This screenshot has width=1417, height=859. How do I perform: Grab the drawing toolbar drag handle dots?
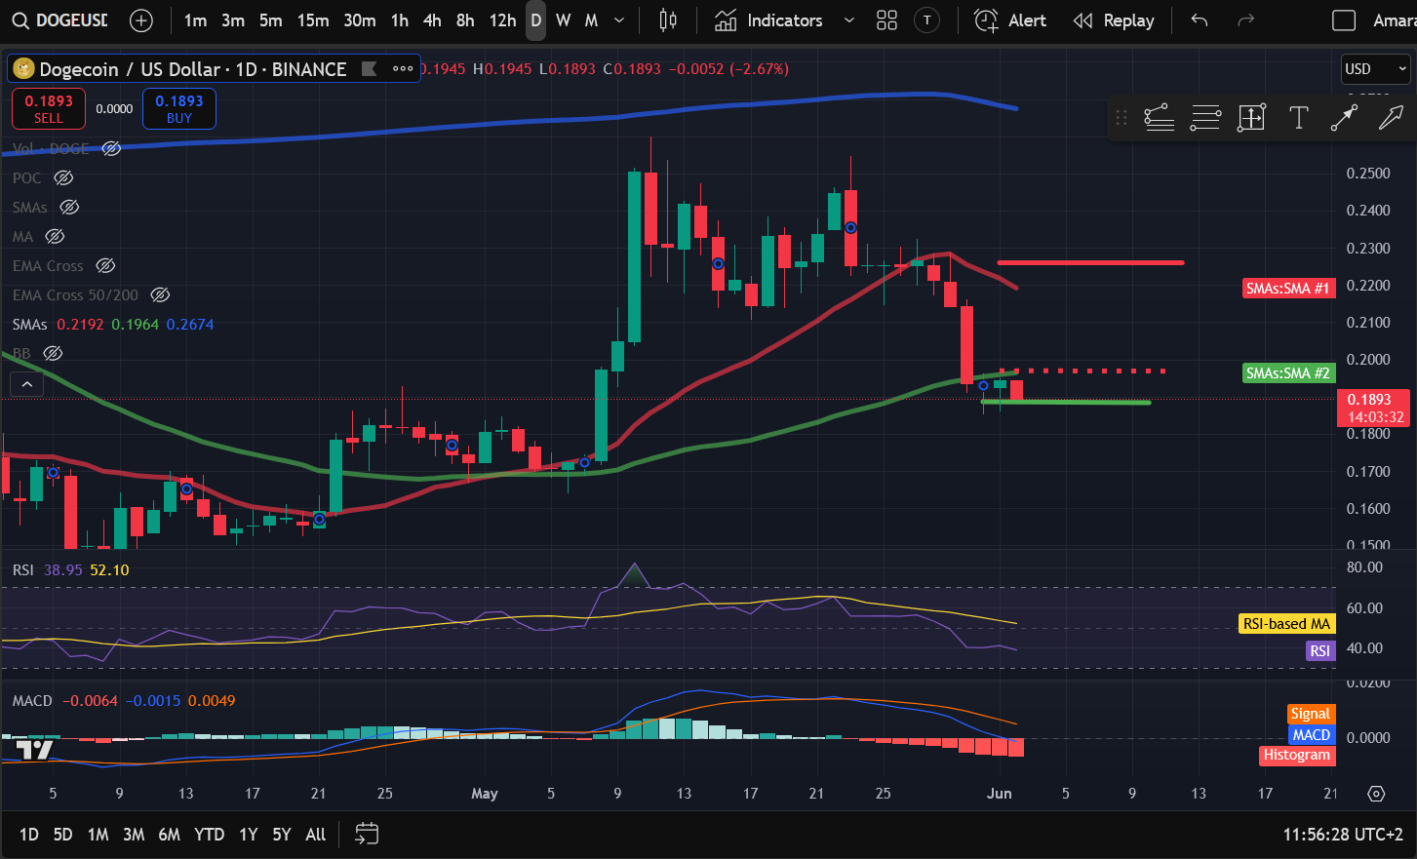[x=1122, y=118]
